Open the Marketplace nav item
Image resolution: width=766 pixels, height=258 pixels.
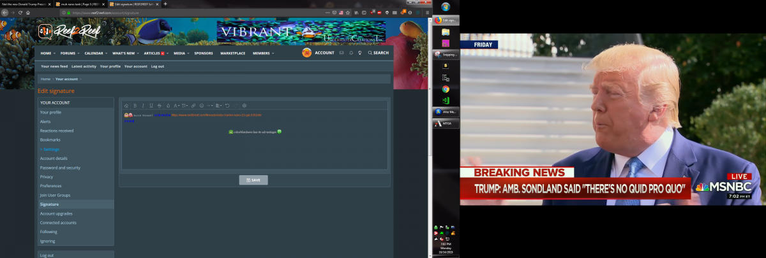click(x=233, y=54)
